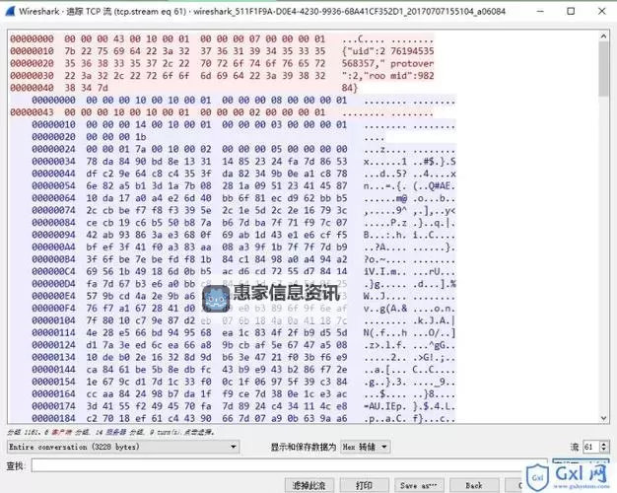Click the offset 00000134 row
This screenshot has width=617, height=493.
pyautogui.click(x=243, y=357)
